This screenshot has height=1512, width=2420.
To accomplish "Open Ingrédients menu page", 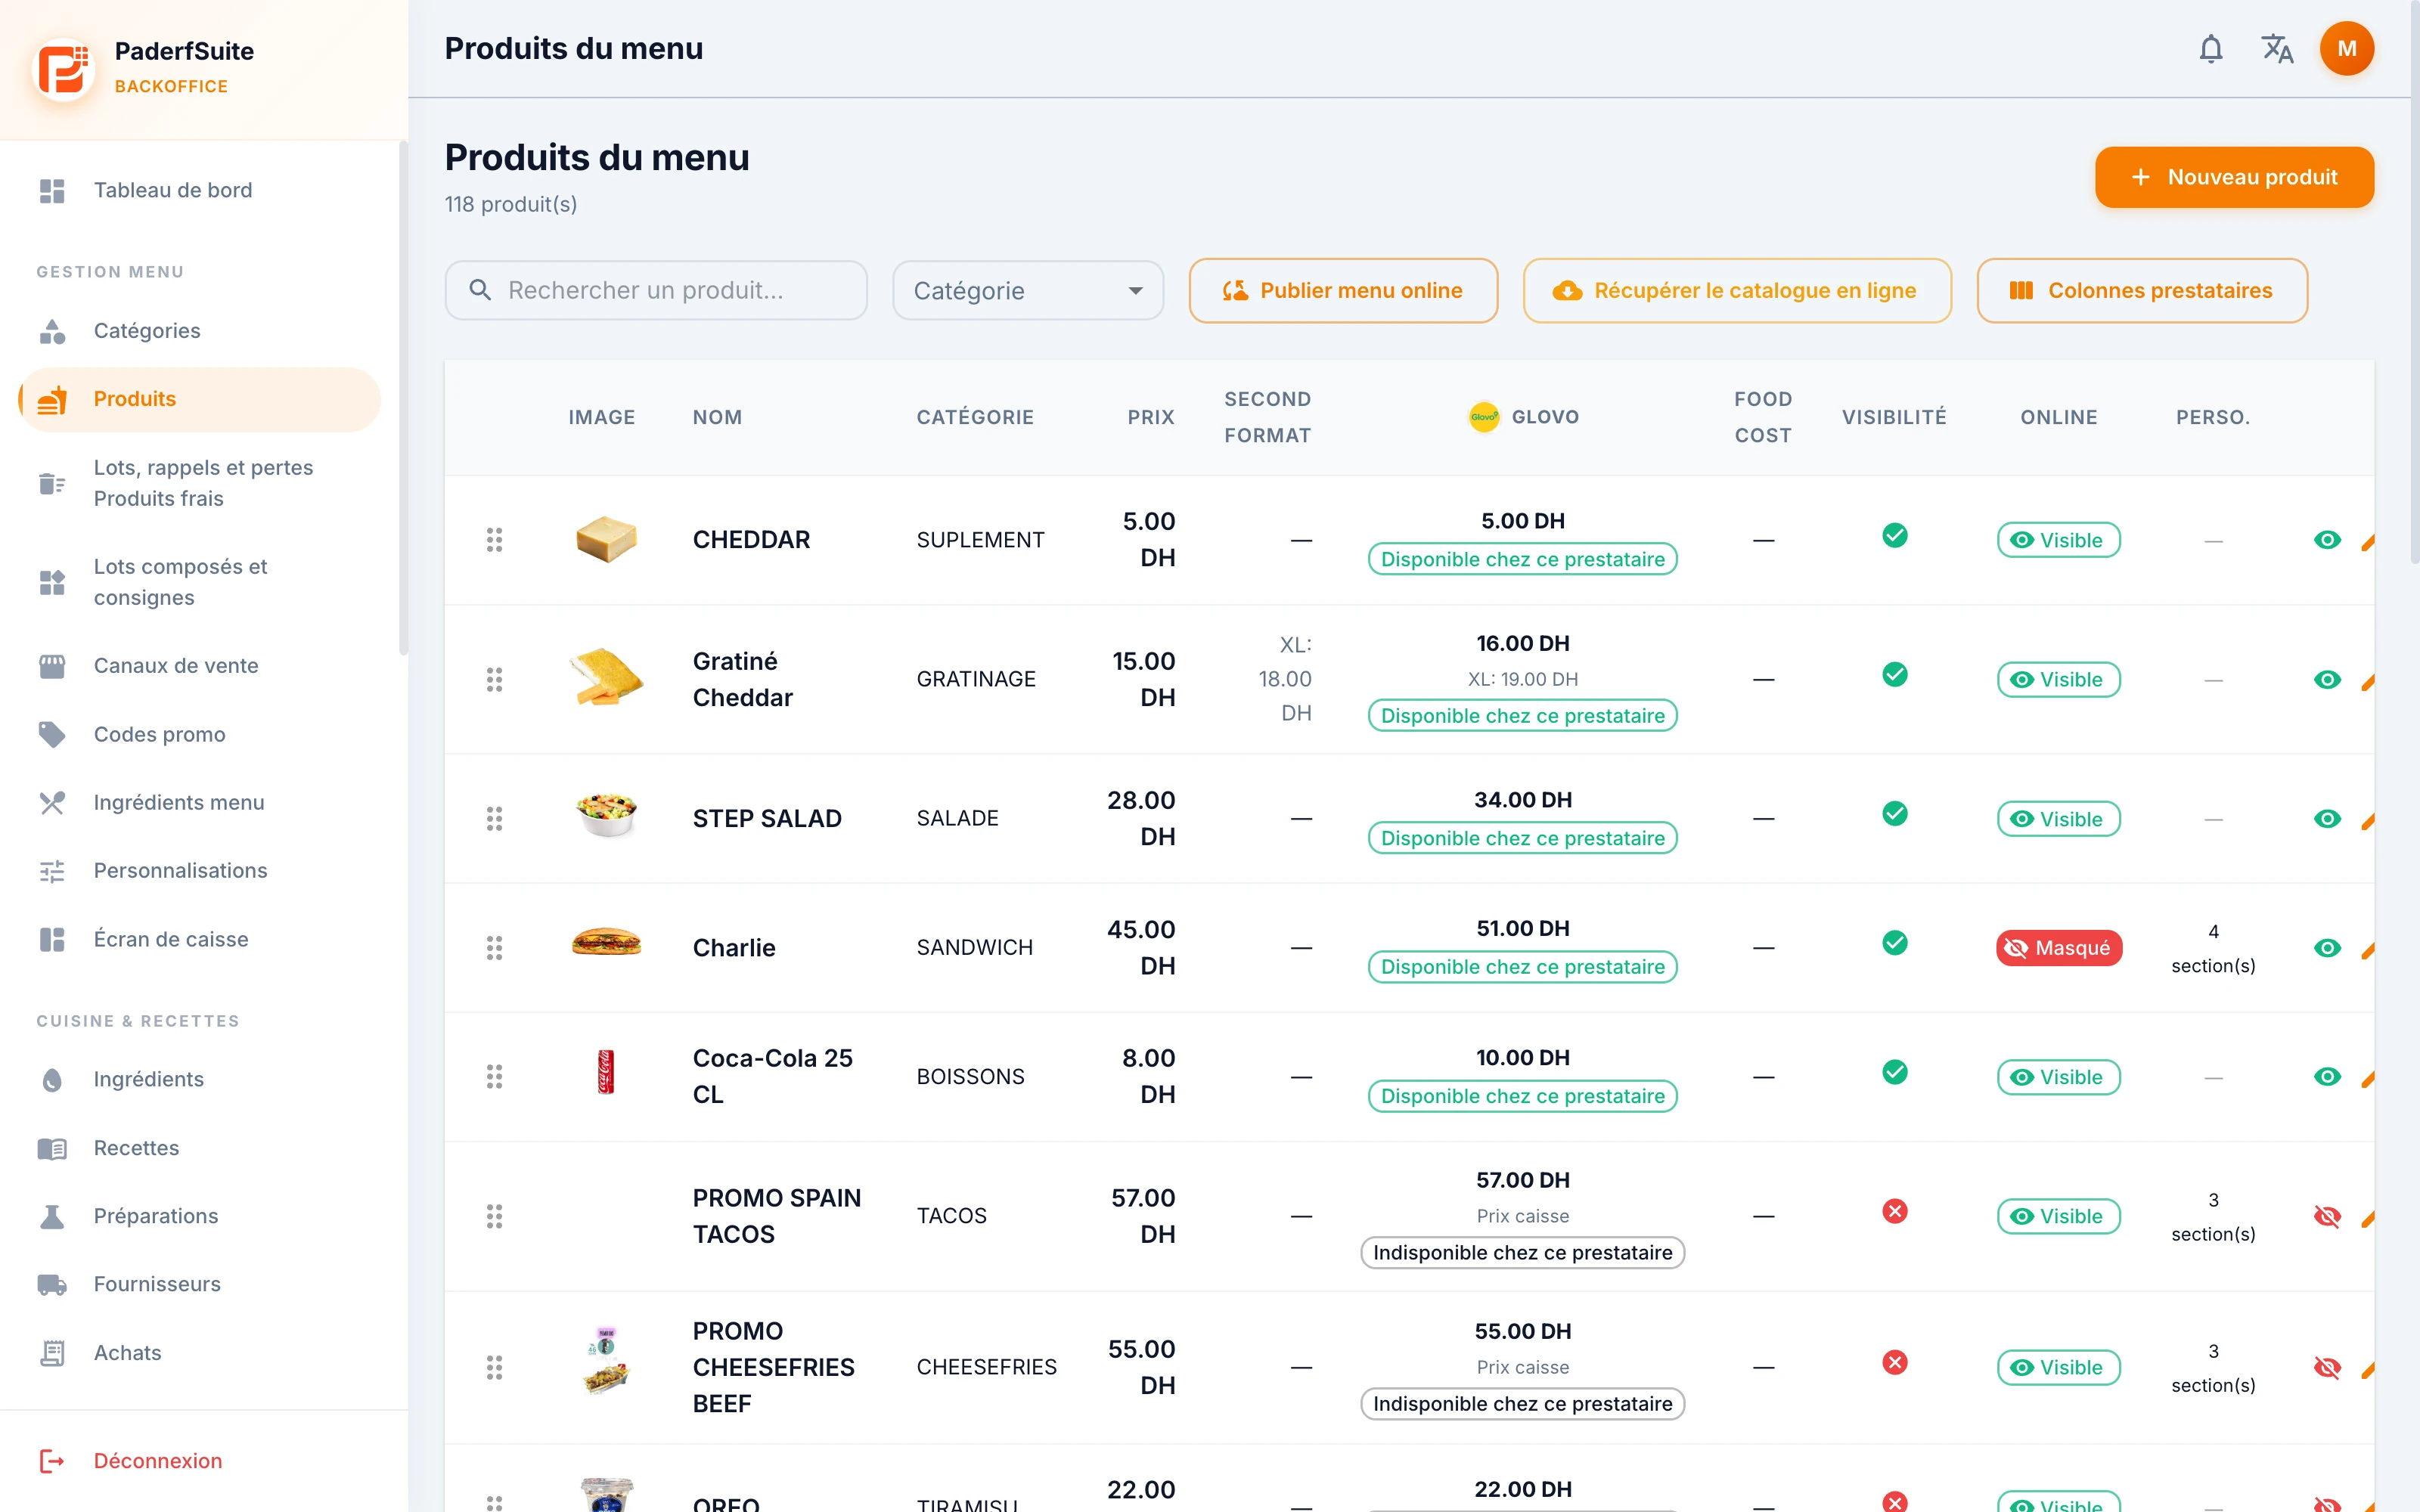I will point(200,803).
